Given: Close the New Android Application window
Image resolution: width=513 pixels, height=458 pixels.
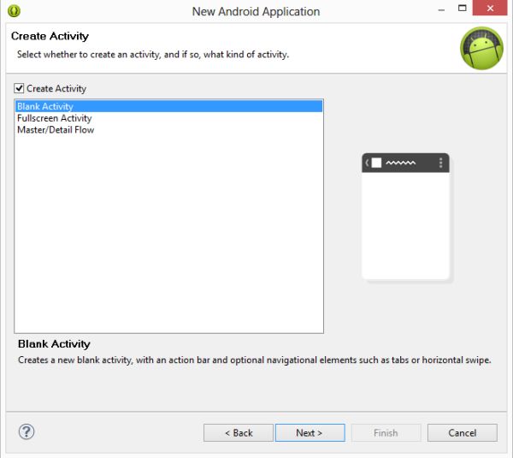Looking at the screenshot, I should [490, 8].
